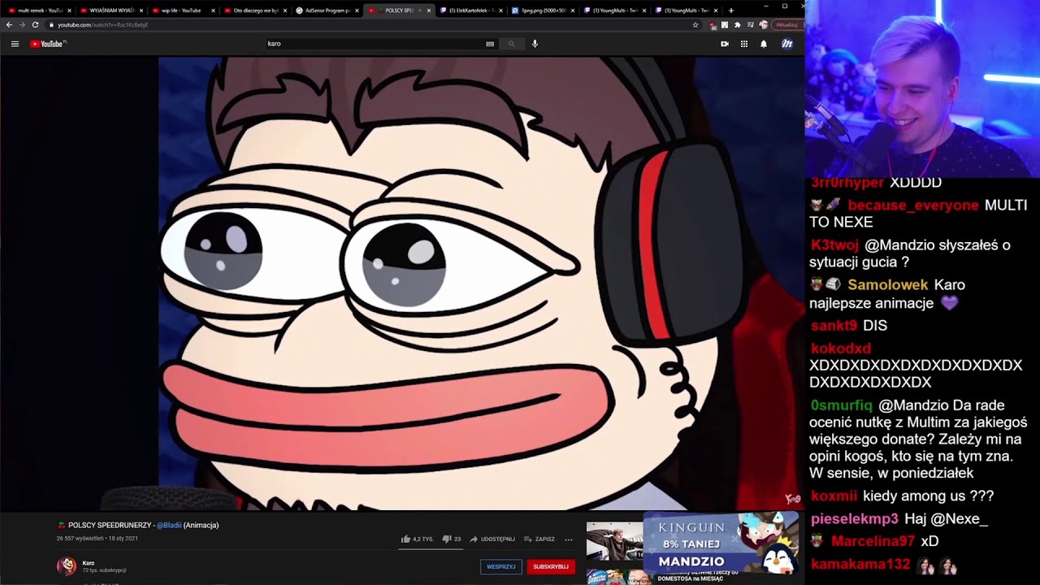Open the create video camera icon

tap(725, 44)
